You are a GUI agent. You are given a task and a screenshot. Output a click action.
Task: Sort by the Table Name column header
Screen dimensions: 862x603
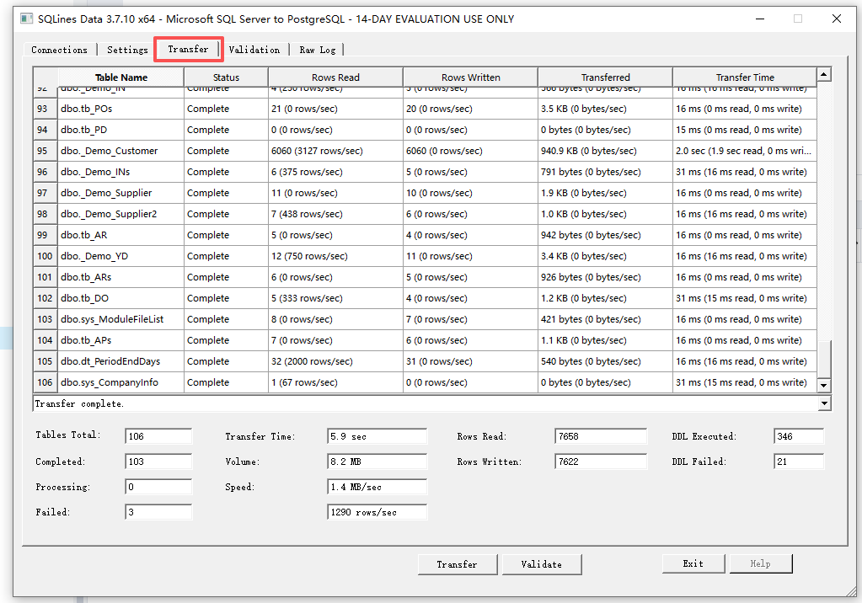click(120, 77)
